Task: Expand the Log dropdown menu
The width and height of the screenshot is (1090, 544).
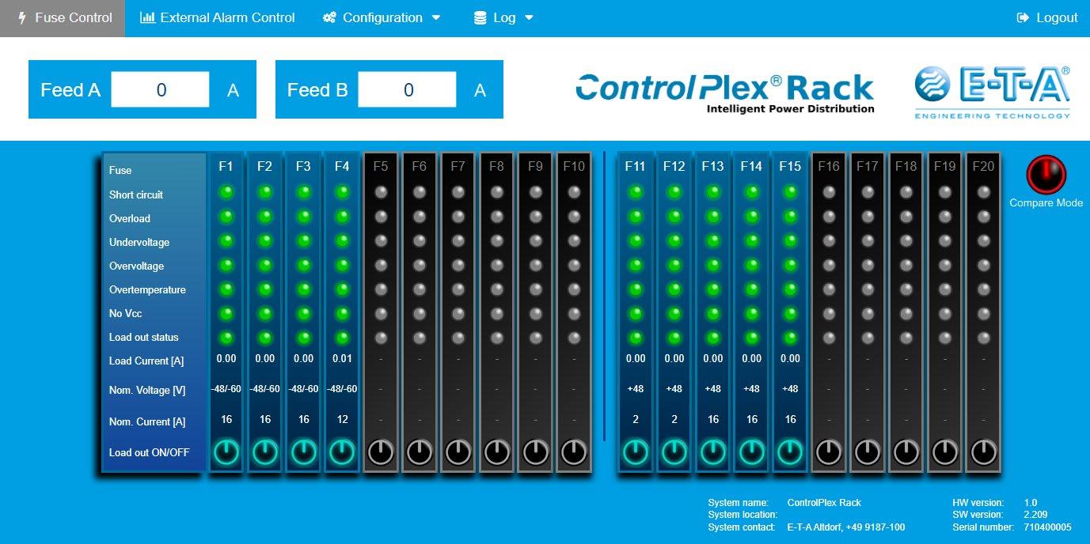Action: click(x=503, y=18)
